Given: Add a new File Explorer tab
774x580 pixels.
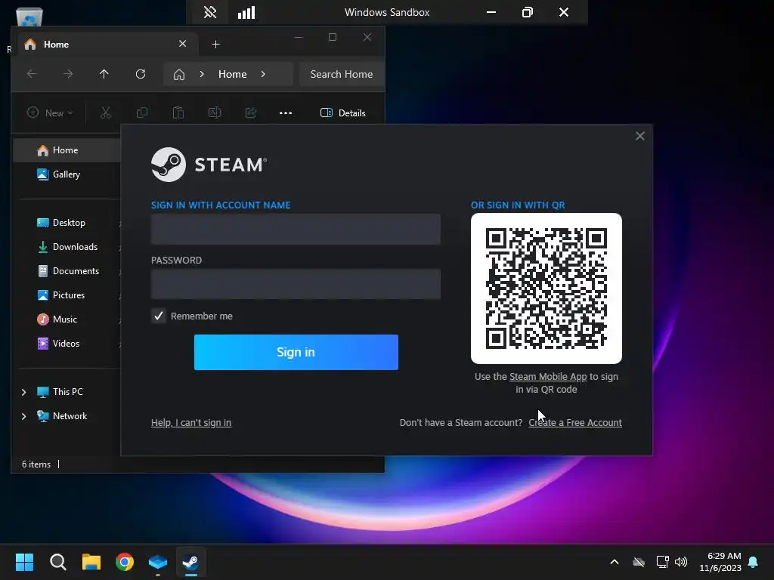Looking at the screenshot, I should (x=215, y=45).
